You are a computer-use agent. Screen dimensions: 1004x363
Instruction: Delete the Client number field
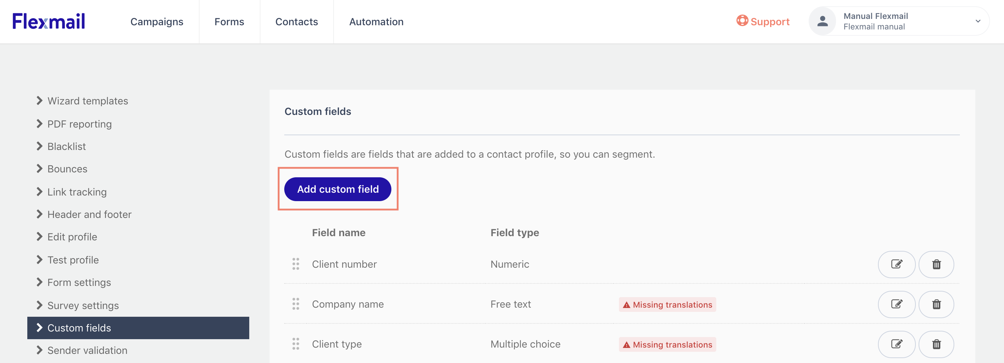(x=936, y=264)
